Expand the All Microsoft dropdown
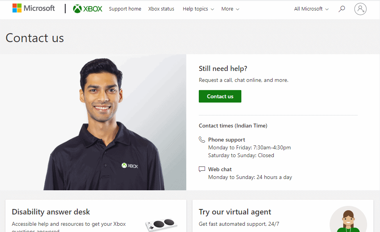 click(x=311, y=9)
